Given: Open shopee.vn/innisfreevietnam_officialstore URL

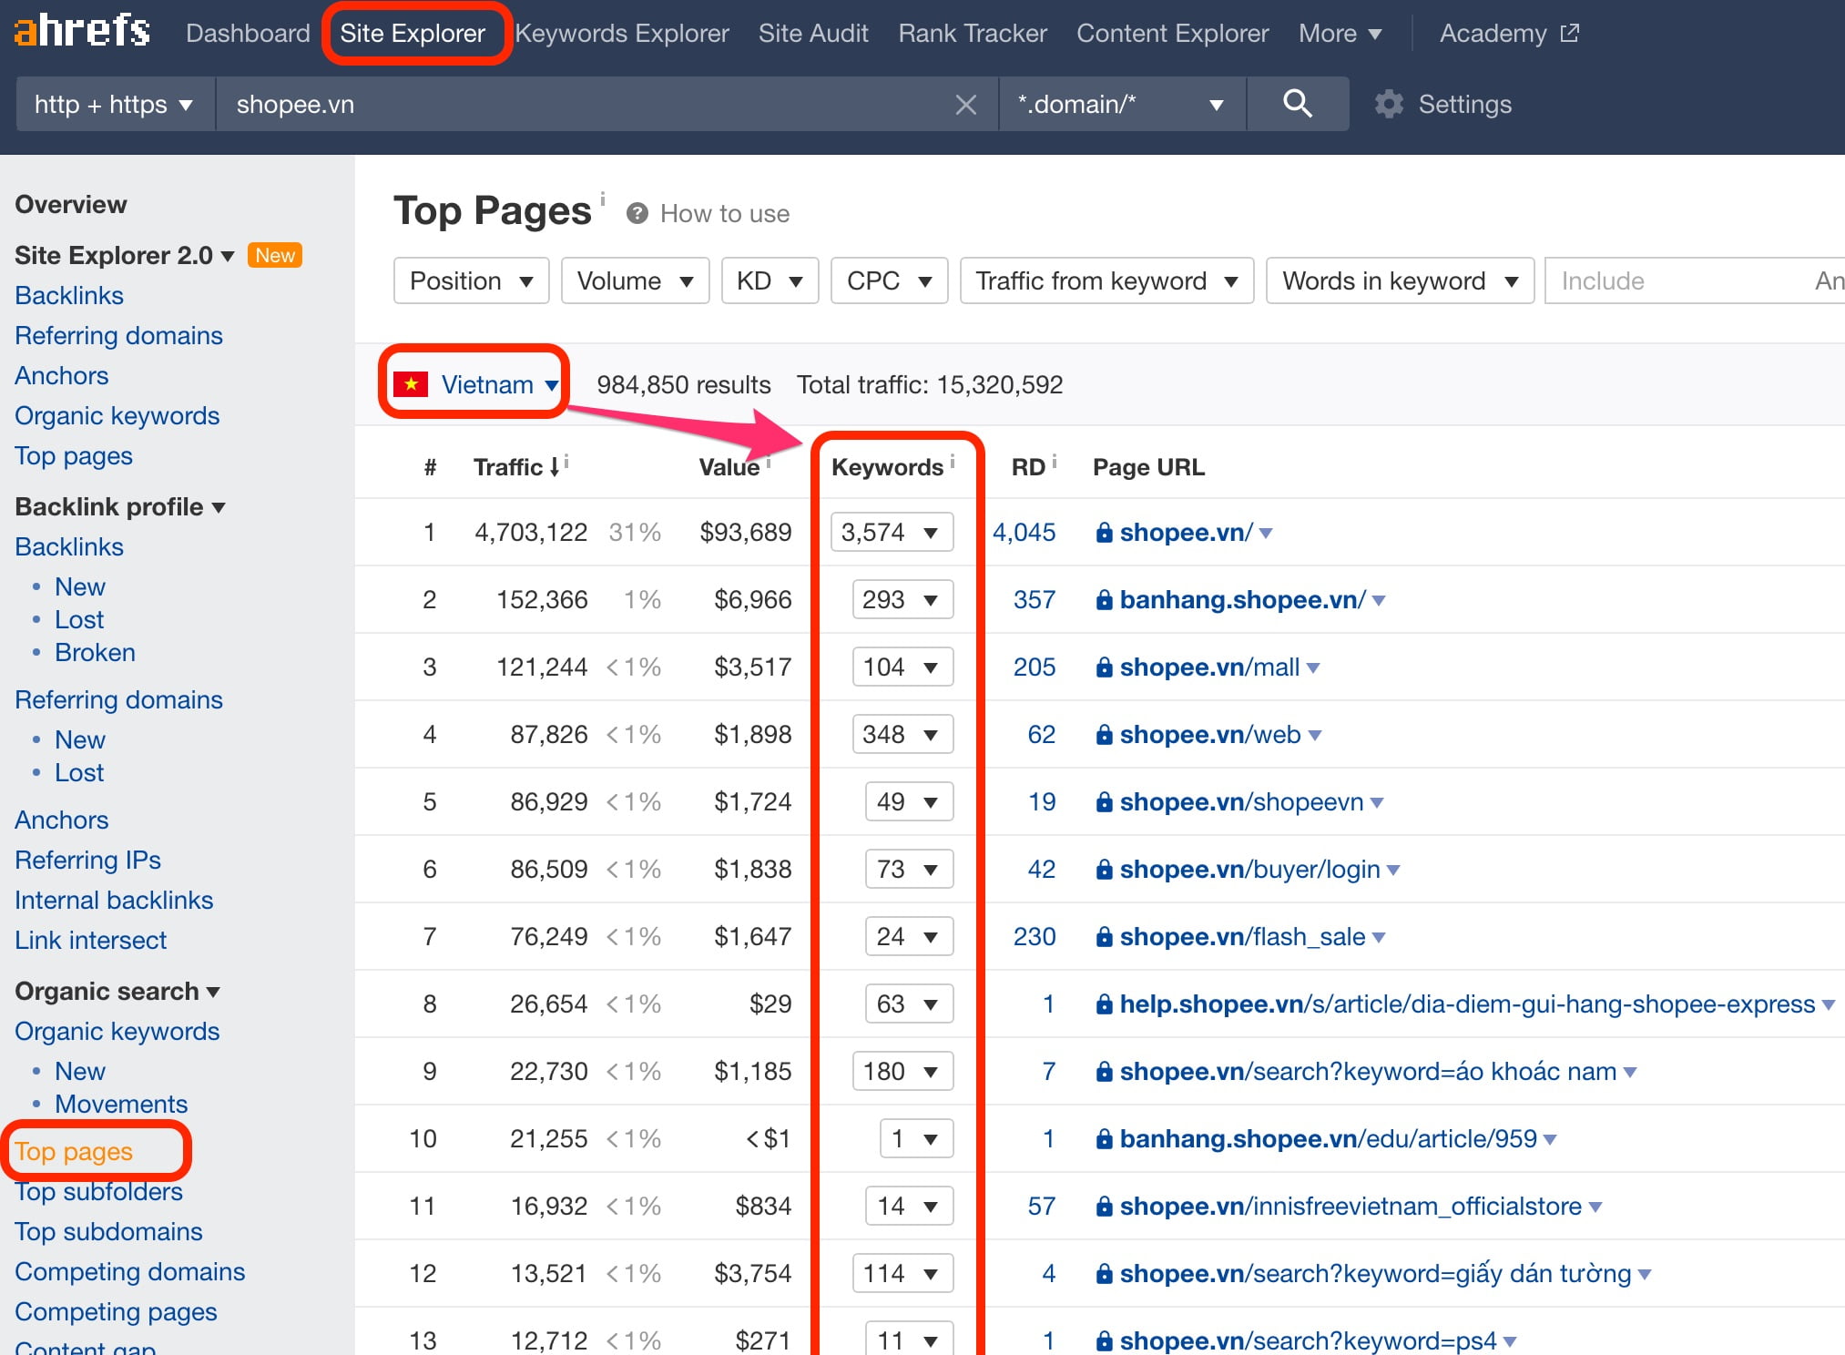Looking at the screenshot, I should click(1351, 1206).
